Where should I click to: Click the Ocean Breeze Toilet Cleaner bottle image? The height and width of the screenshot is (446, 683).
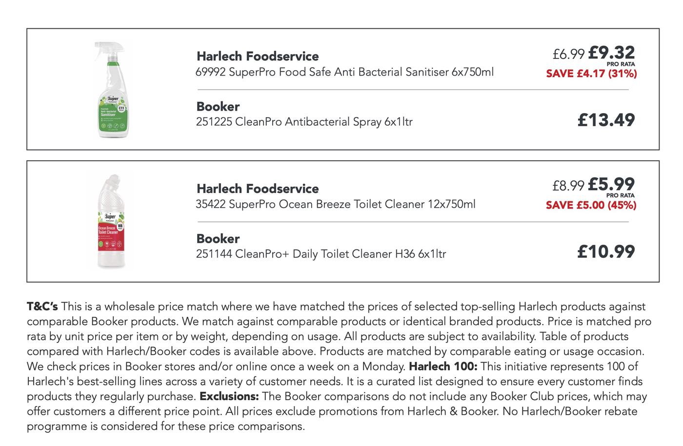click(112, 221)
